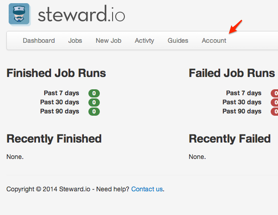Screen dimensions: 278x215
Task: Click the Steward mascot logo icon
Action: coord(19,14)
